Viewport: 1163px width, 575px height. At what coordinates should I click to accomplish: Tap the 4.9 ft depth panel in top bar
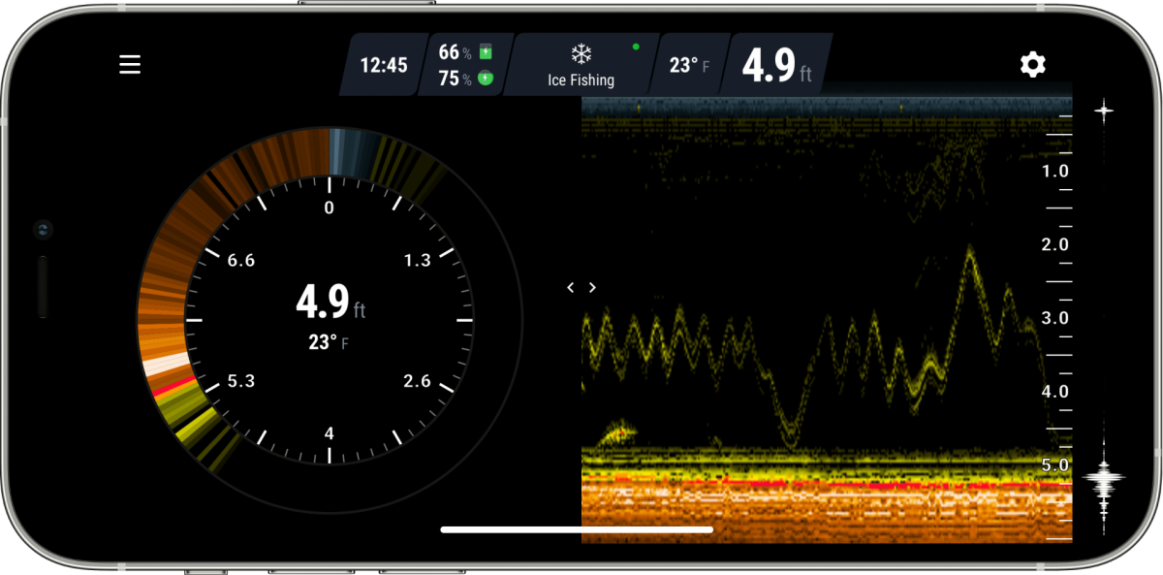click(x=775, y=65)
